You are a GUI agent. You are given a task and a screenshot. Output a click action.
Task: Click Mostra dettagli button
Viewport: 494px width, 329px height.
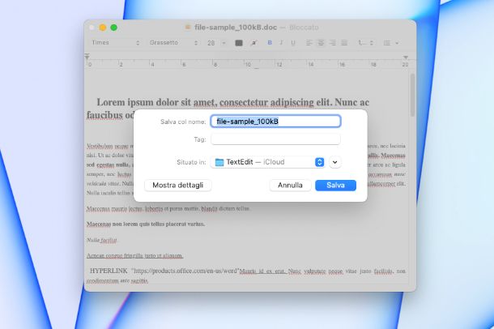coord(177,186)
